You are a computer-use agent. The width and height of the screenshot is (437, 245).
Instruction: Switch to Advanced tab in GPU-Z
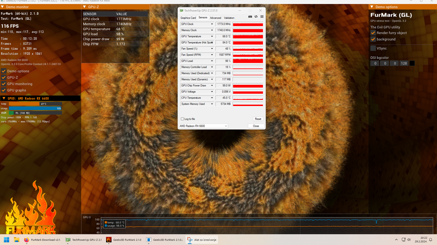click(x=215, y=18)
